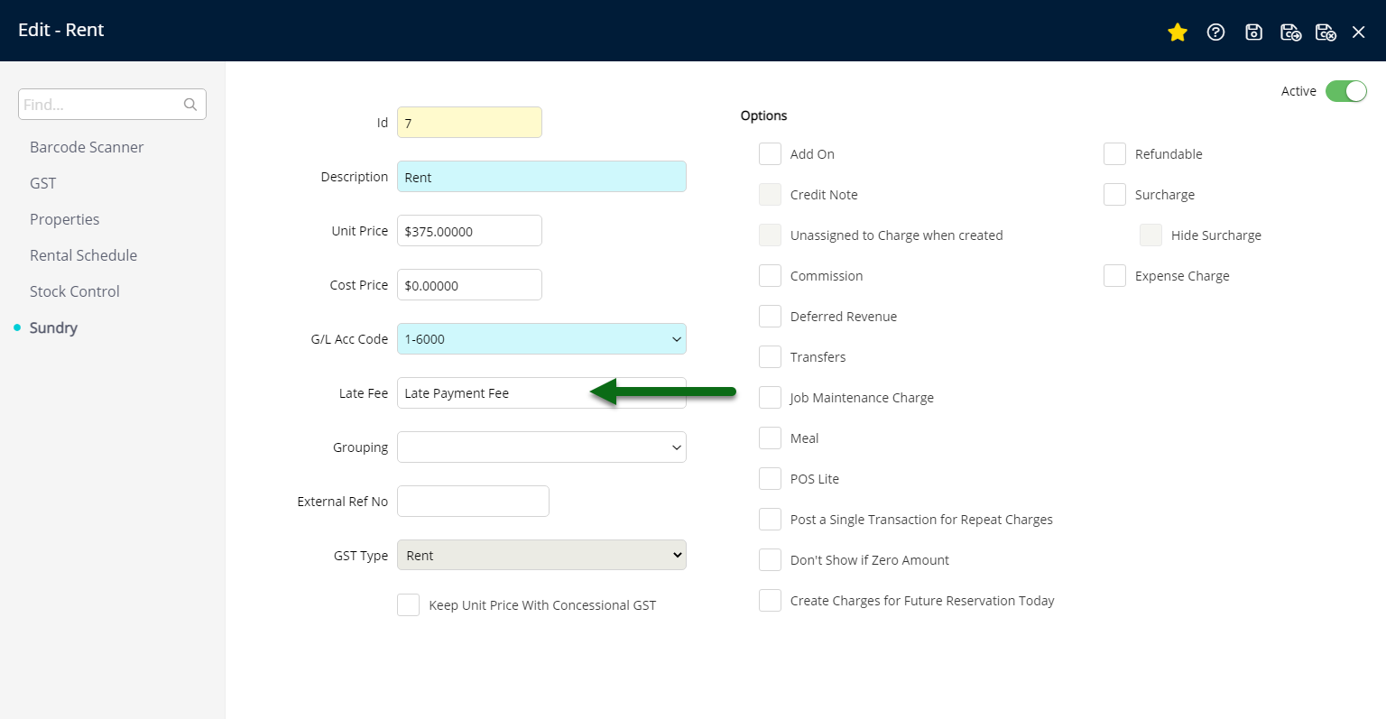Select Sundry in the sidebar
The image size is (1386, 719).
(x=53, y=327)
